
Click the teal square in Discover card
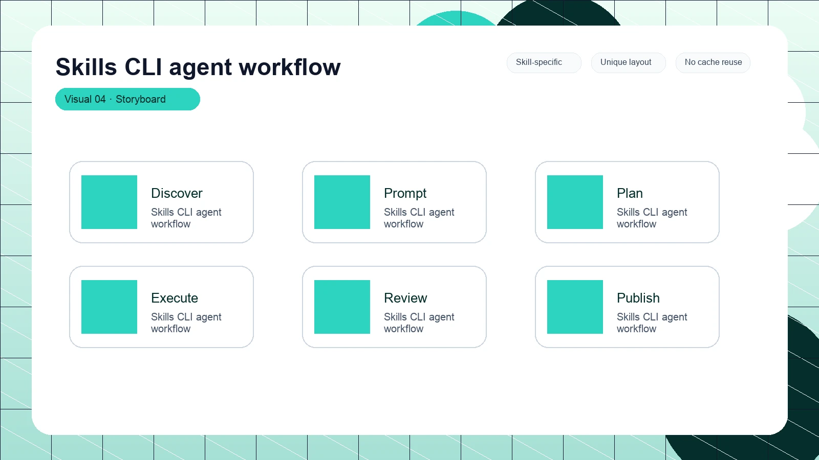[x=109, y=202]
